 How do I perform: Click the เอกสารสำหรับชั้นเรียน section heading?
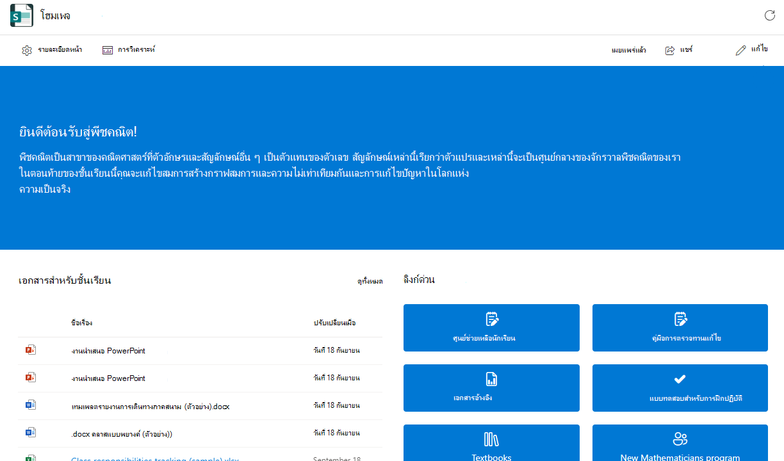(65, 280)
